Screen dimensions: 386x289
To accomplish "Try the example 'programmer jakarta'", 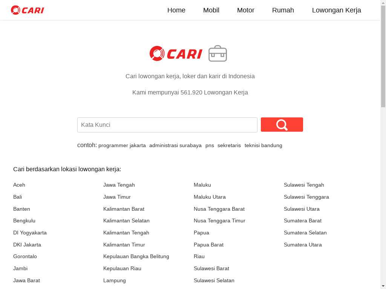I will coord(122,146).
